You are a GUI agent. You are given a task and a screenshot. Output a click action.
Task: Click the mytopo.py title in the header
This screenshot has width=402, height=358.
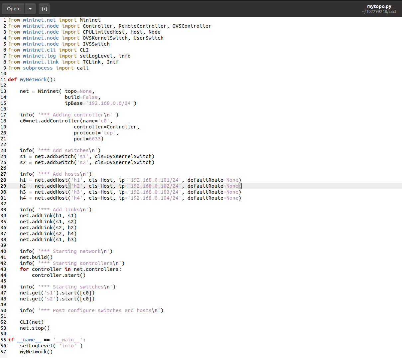tap(379, 6)
